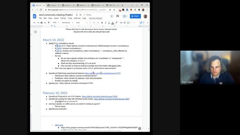Show more toolbar options ellipsis
The image size is (240, 135).
pos(134,22)
